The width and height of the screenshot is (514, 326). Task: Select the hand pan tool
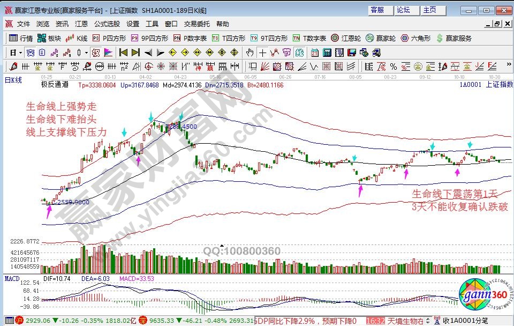pyautogui.click(x=250, y=53)
